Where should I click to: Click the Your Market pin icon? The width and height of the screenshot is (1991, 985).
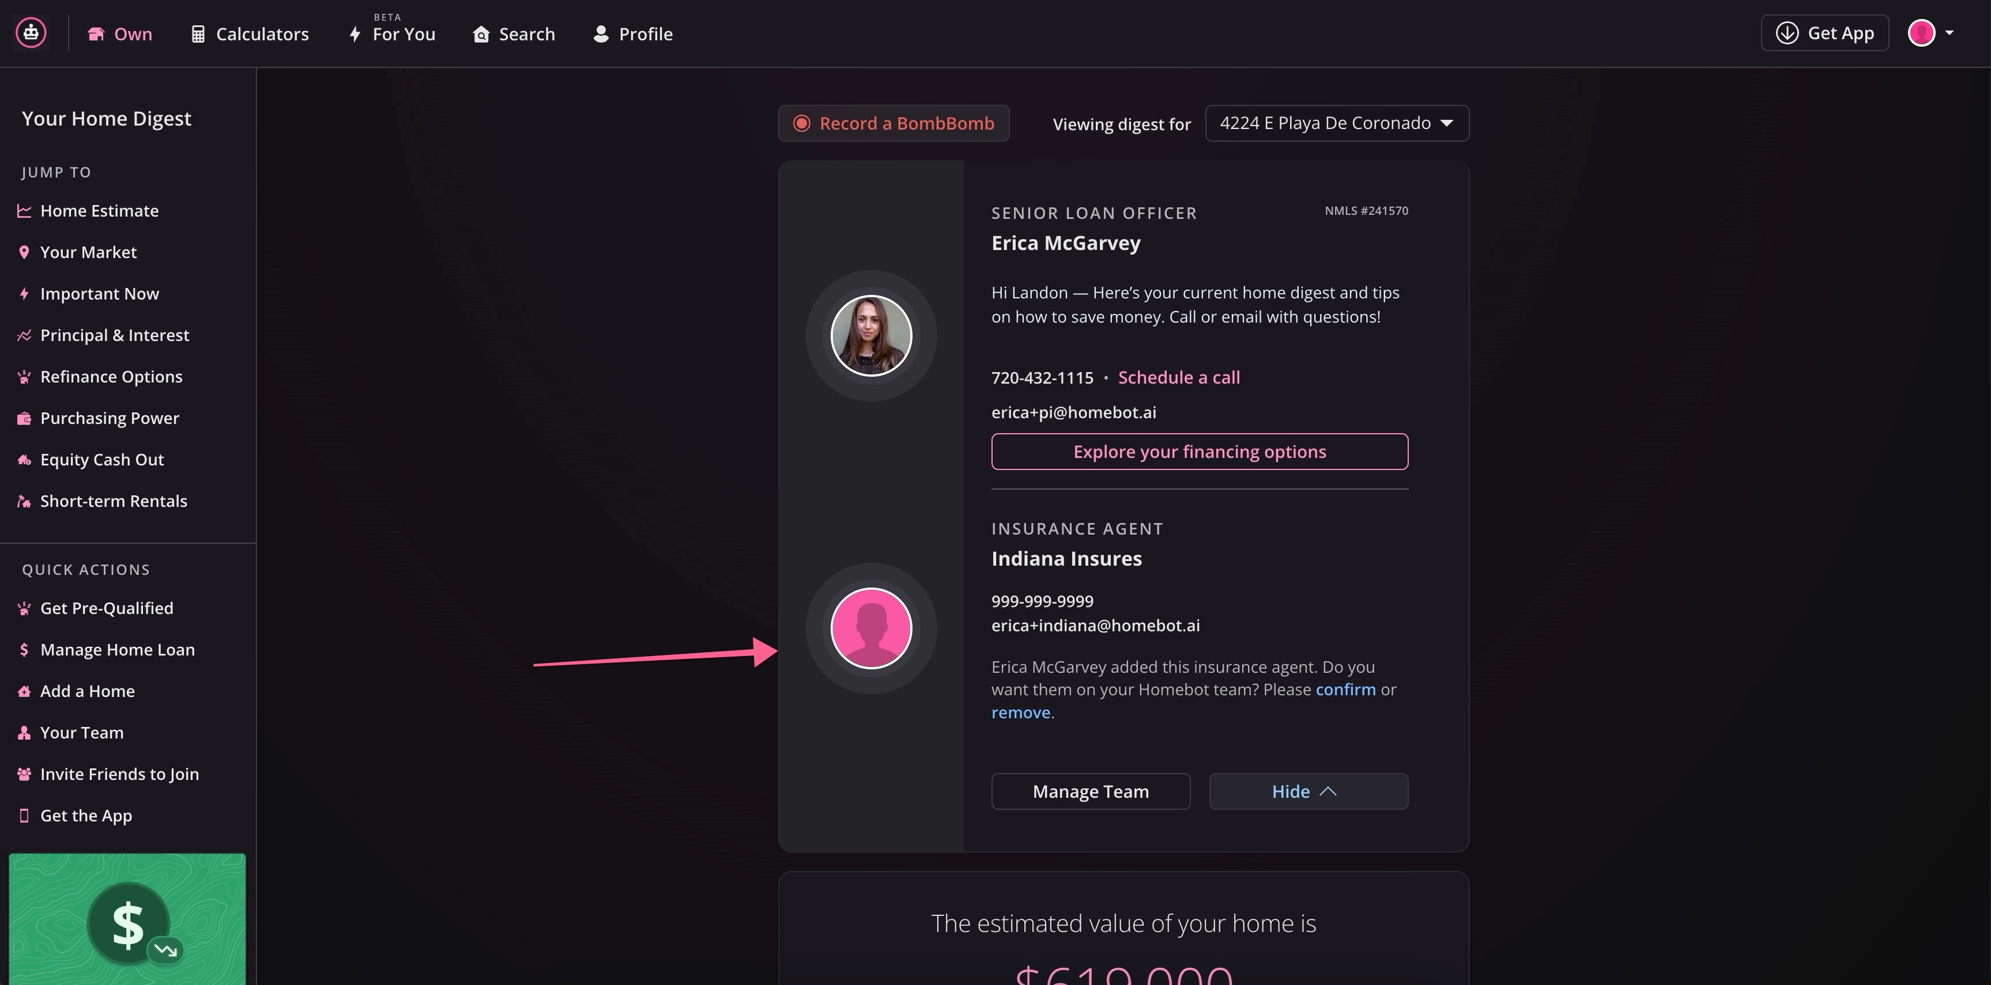24,253
